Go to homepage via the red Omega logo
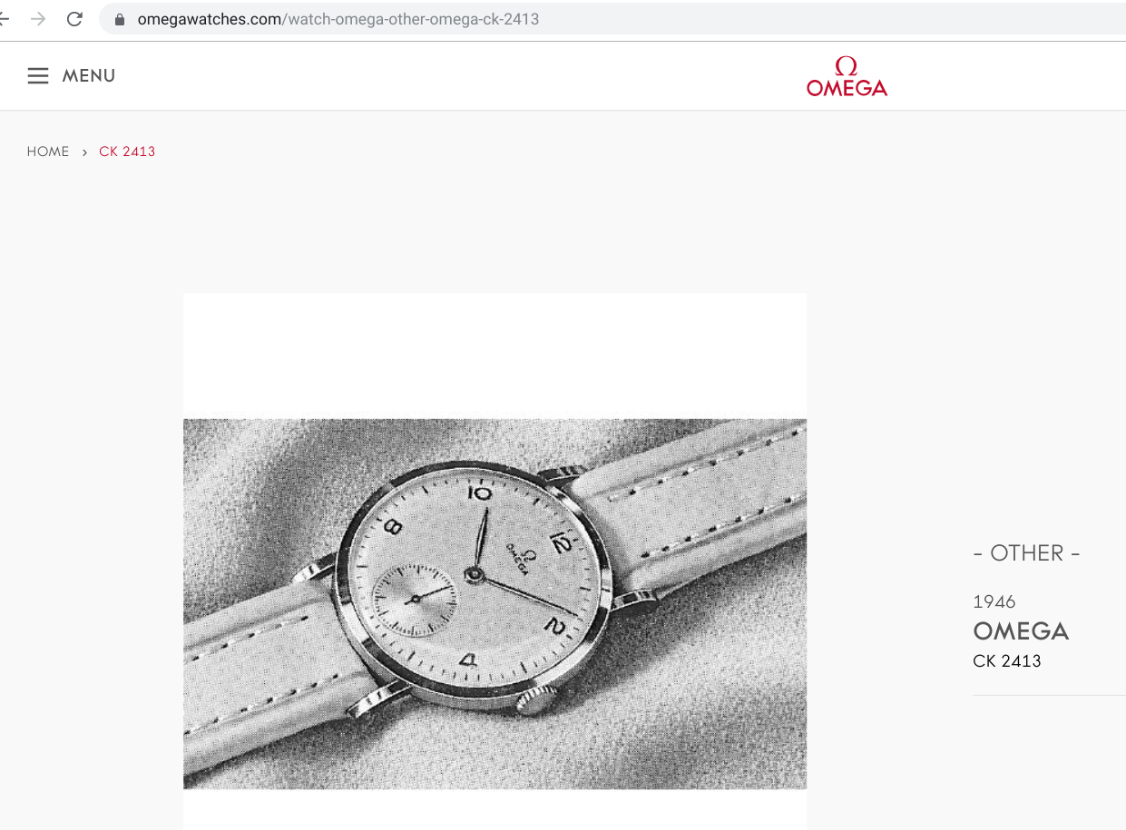The height and width of the screenshot is (830, 1126). click(847, 76)
